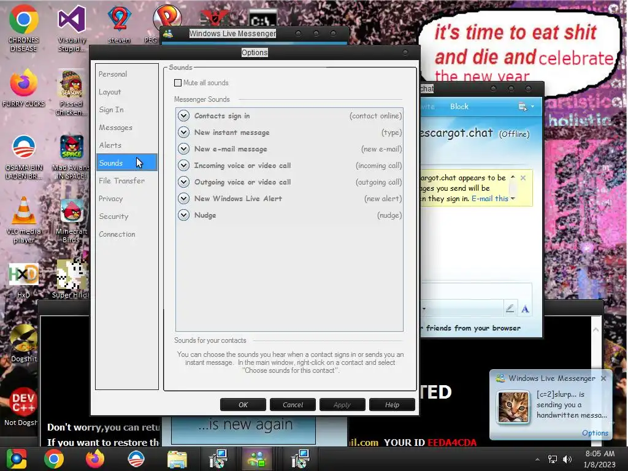Click the handwriting pen icon in chat
This screenshot has width=628, height=471.
click(x=510, y=308)
